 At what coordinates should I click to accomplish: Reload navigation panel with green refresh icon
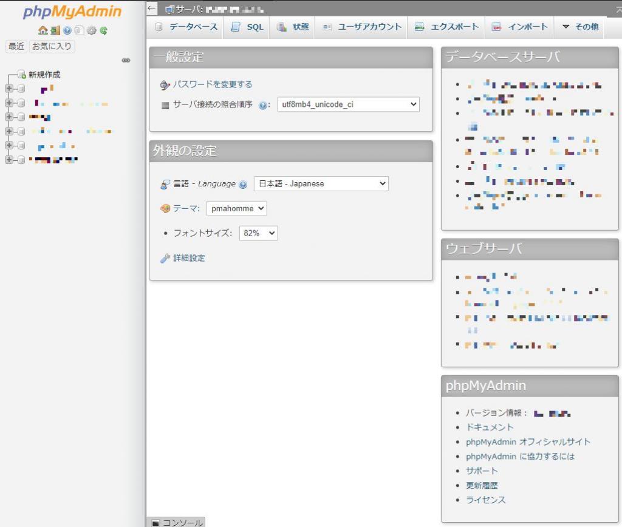pos(103,30)
